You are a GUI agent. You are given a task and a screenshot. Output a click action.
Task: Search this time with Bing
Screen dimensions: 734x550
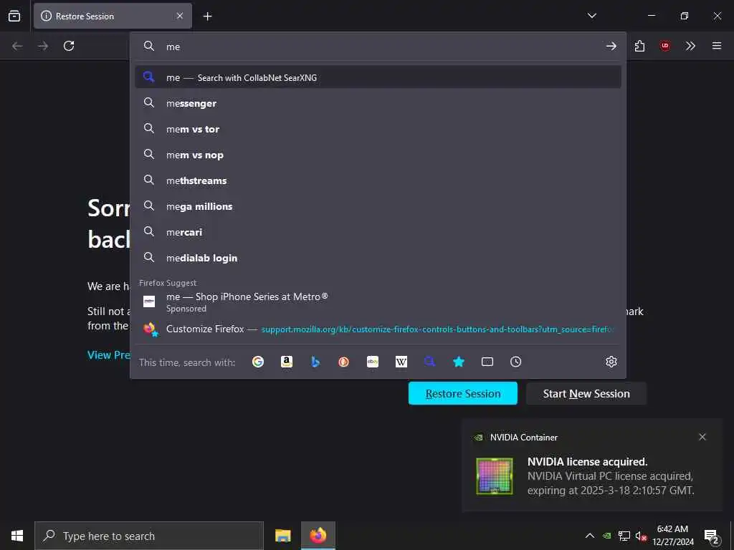[315, 362]
